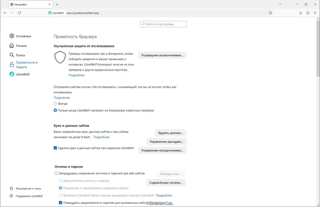
Task: Bookmark this page with the star icon
Action: (x=270, y=13)
